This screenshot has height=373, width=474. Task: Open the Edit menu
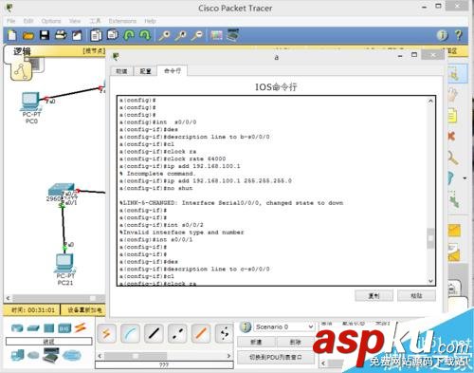pyautogui.click(x=28, y=21)
